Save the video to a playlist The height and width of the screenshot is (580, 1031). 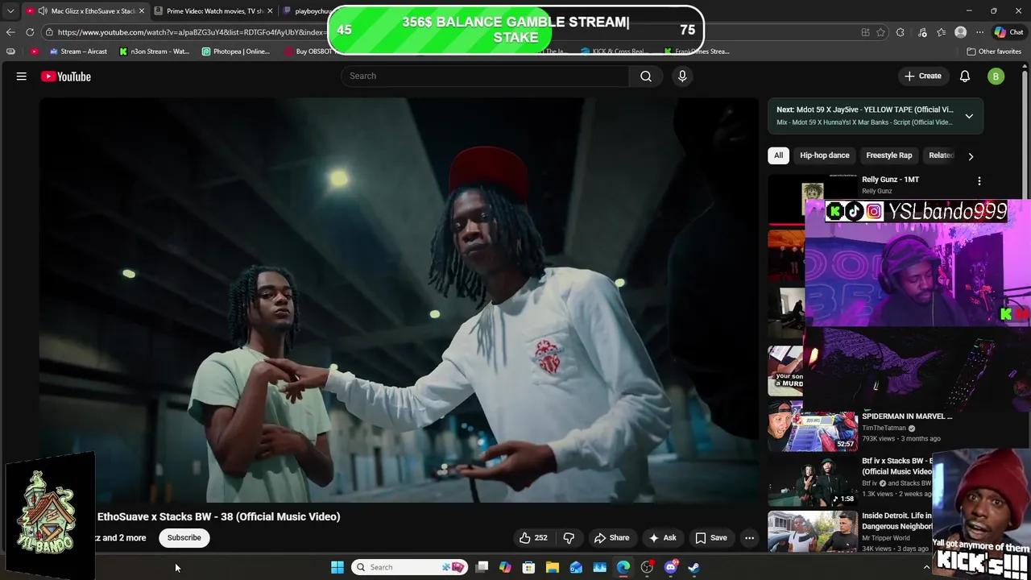[711, 537]
